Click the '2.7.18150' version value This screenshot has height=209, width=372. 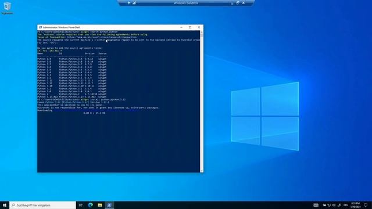coord(91,94)
